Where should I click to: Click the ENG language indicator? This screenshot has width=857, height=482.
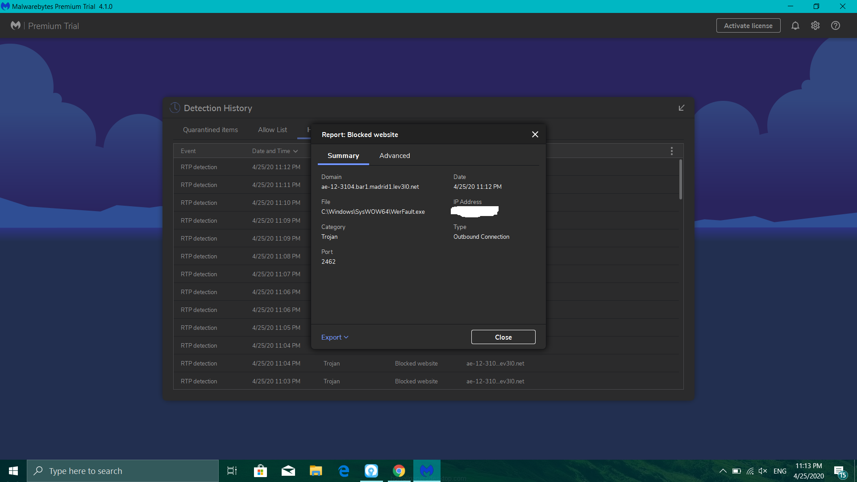click(x=780, y=471)
